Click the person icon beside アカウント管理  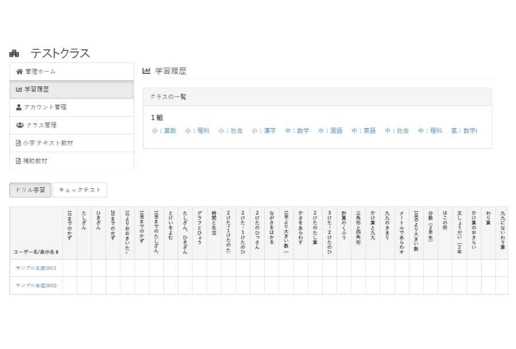[19, 107]
